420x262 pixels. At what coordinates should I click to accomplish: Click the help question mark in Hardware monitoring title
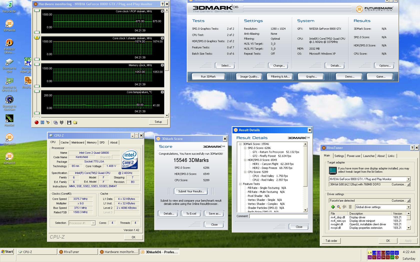tap(162, 4)
